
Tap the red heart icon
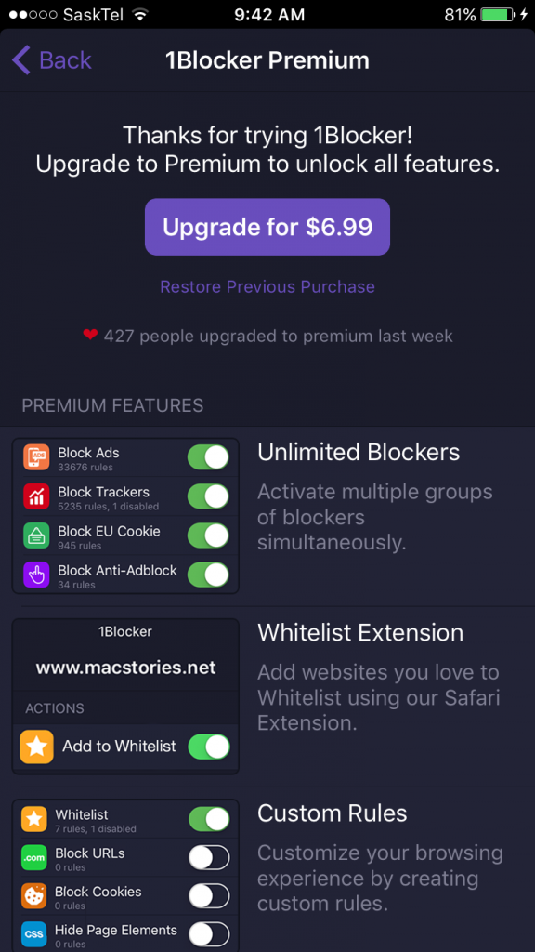[x=92, y=337]
